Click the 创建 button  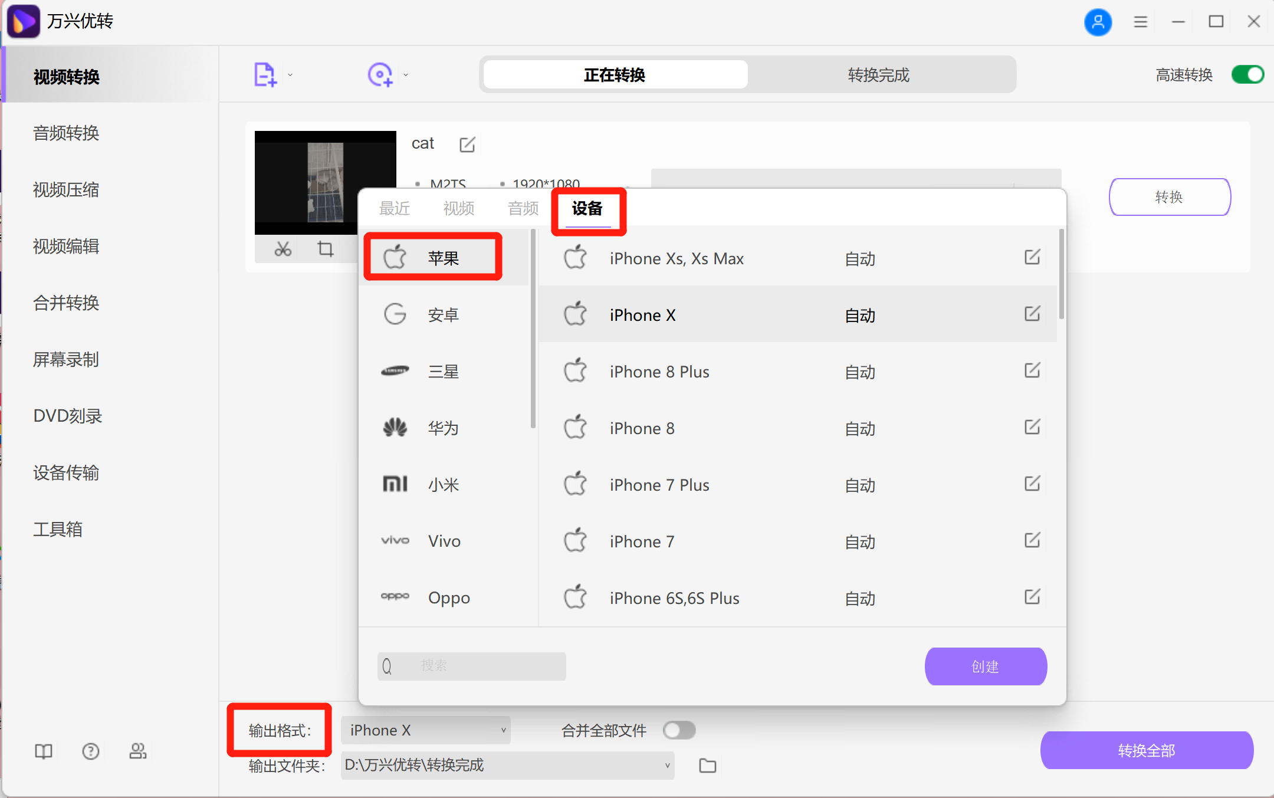pyautogui.click(x=985, y=666)
